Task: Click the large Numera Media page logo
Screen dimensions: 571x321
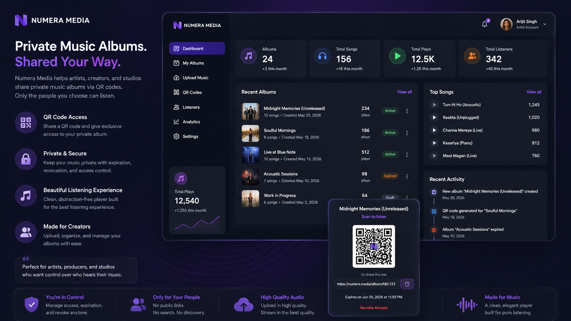Action: pyautogui.click(x=52, y=20)
